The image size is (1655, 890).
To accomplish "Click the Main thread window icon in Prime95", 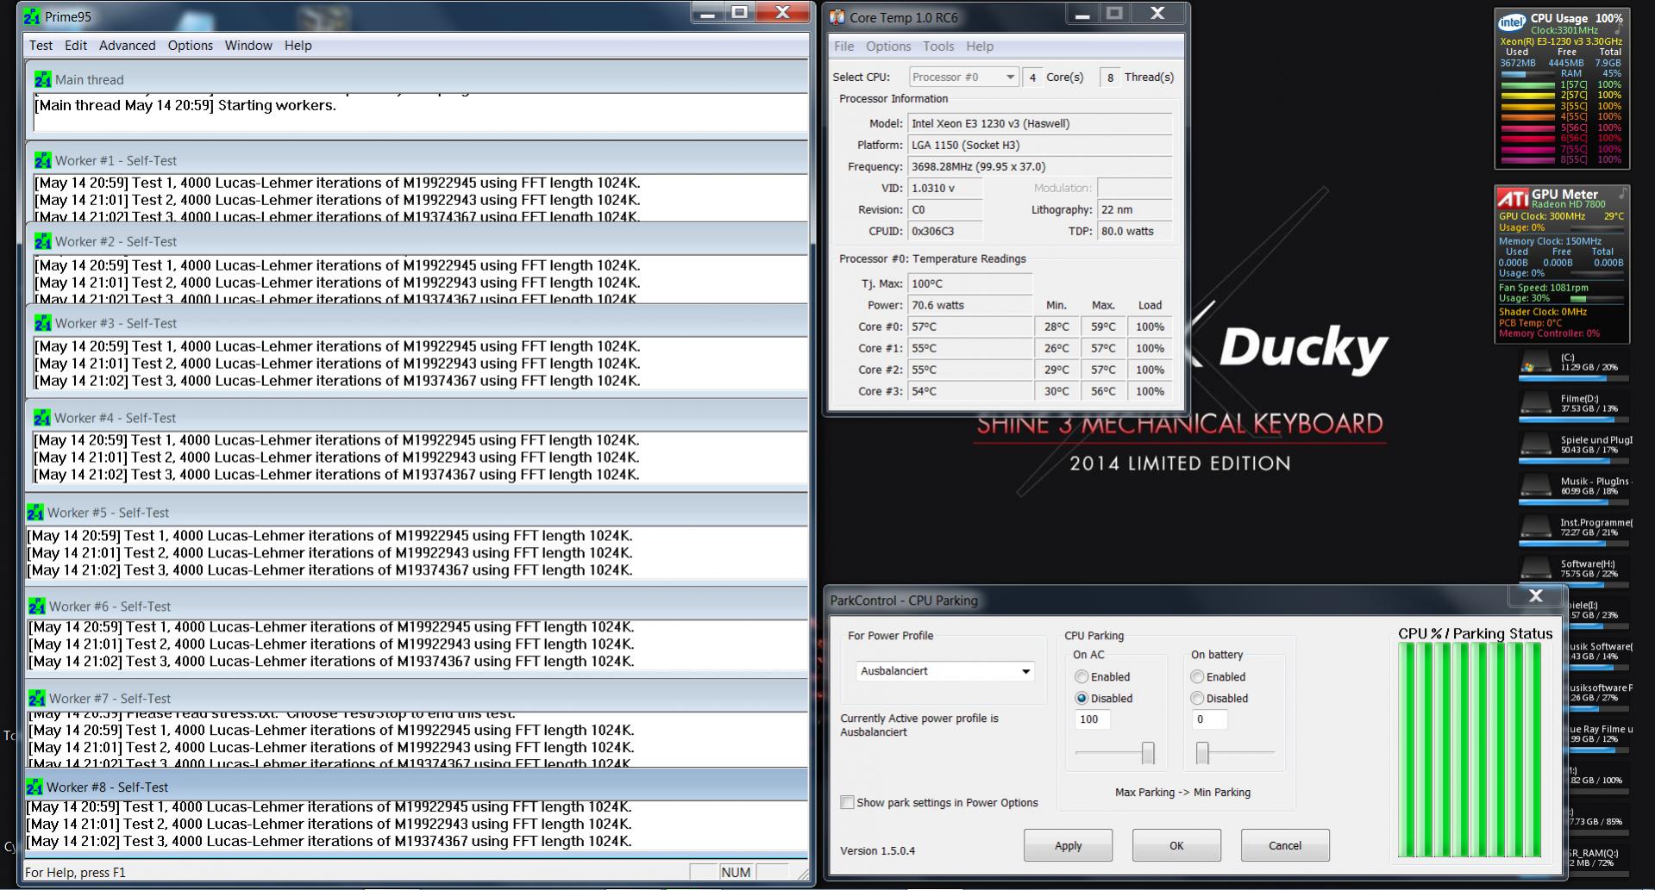I will (43, 80).
